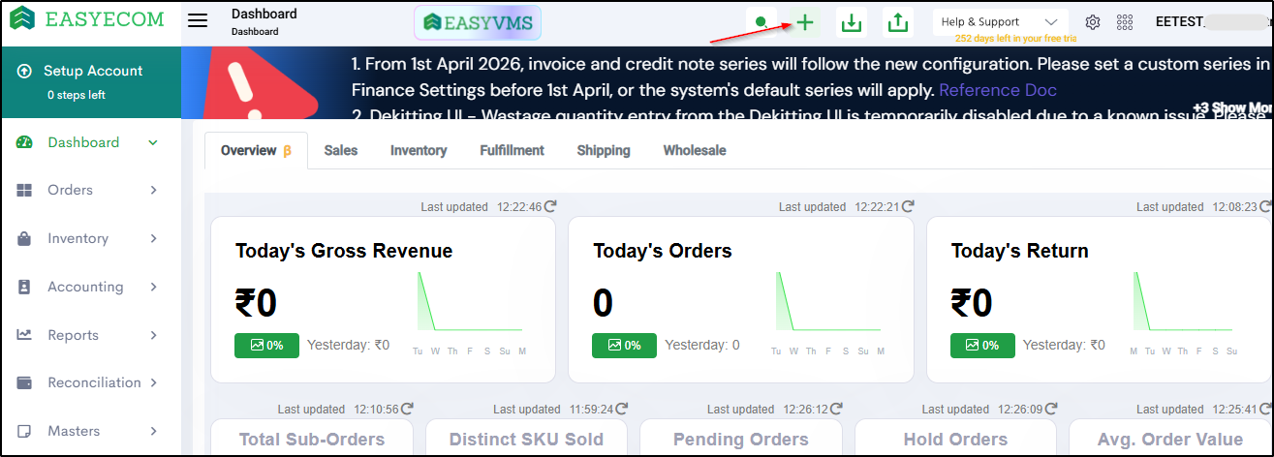Screen dimensions: 1274x457
Task: Switch to the Sales tab
Action: [x=341, y=150]
